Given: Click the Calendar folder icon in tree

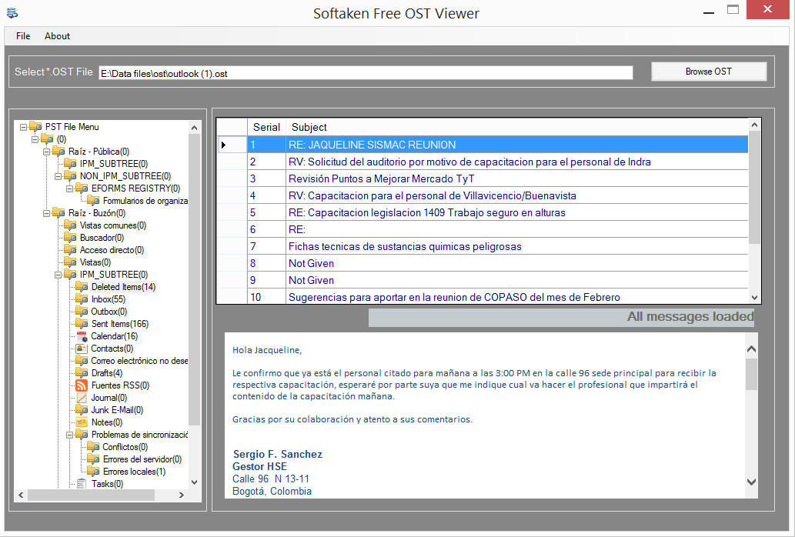Looking at the screenshot, I should [82, 336].
